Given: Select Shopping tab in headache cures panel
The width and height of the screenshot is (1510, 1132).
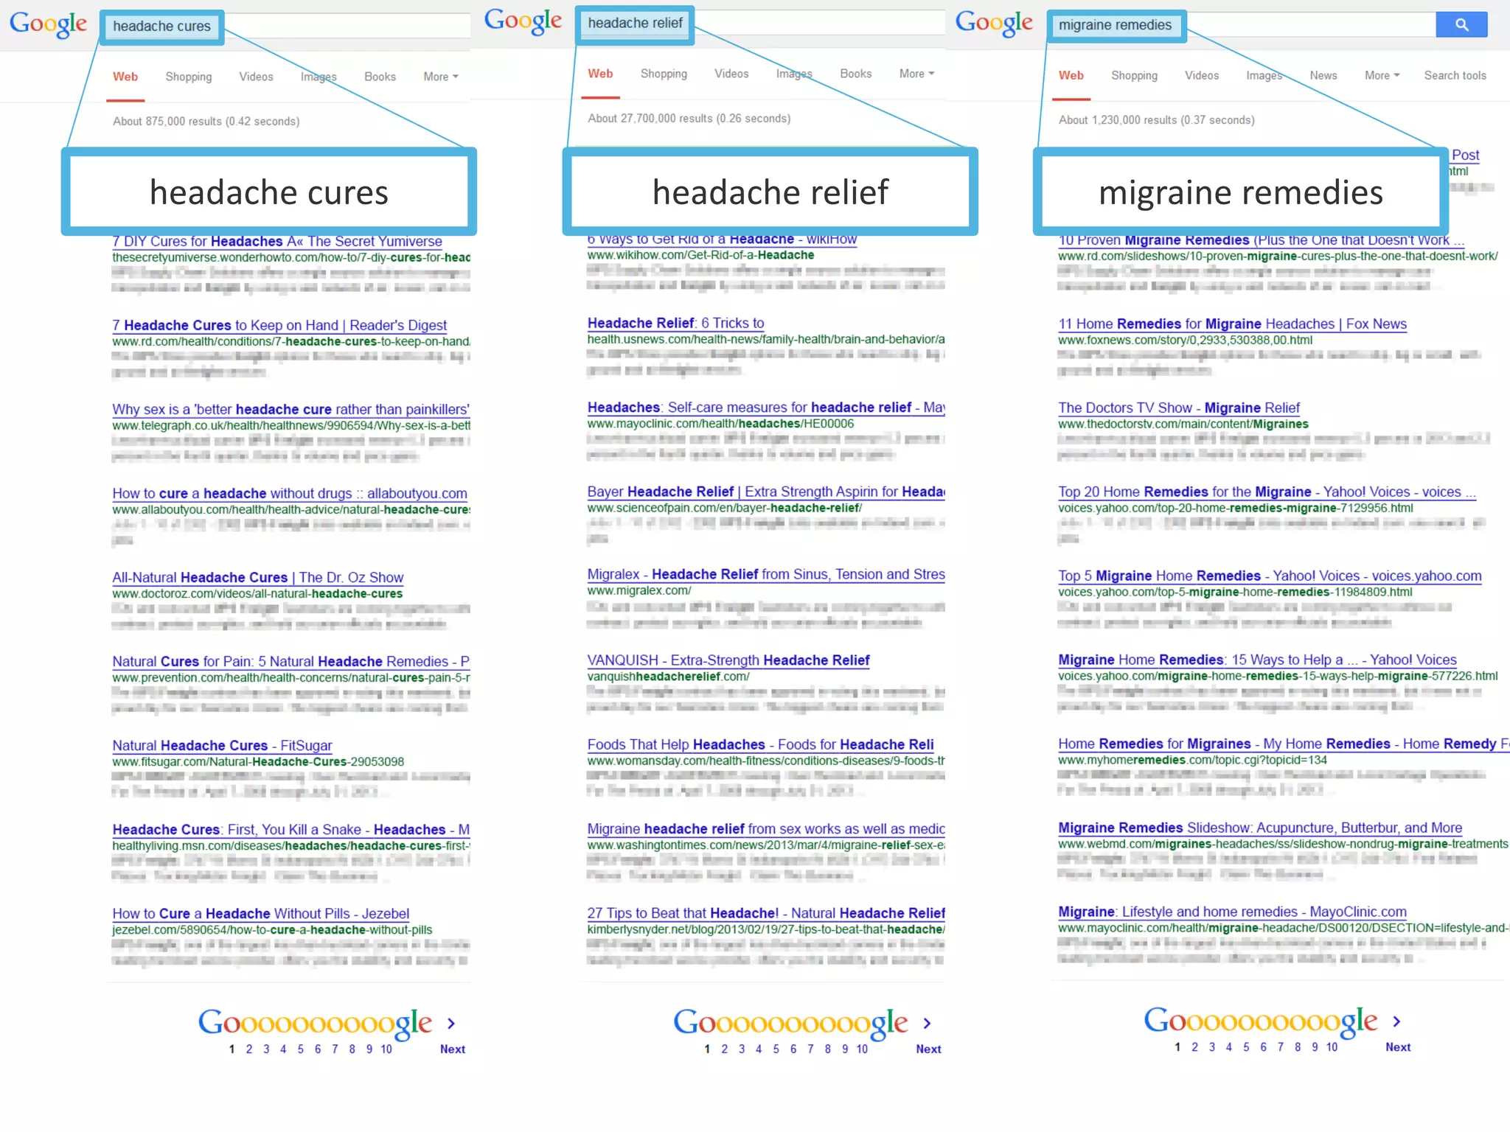Looking at the screenshot, I should (x=189, y=77).
